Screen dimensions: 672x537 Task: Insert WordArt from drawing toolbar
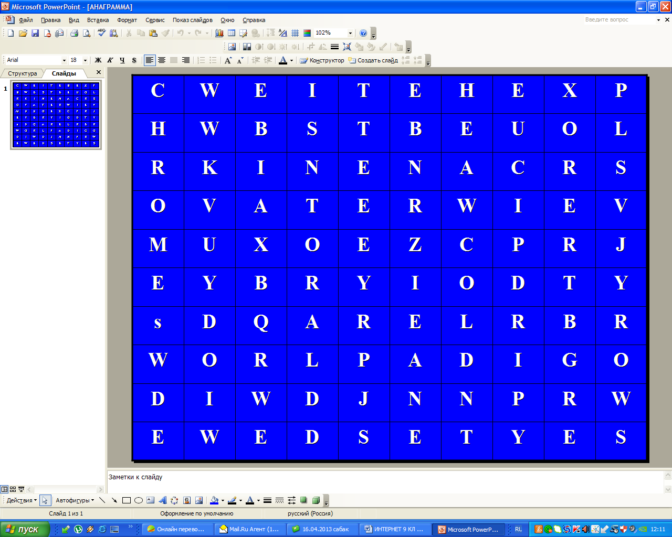pyautogui.click(x=162, y=500)
